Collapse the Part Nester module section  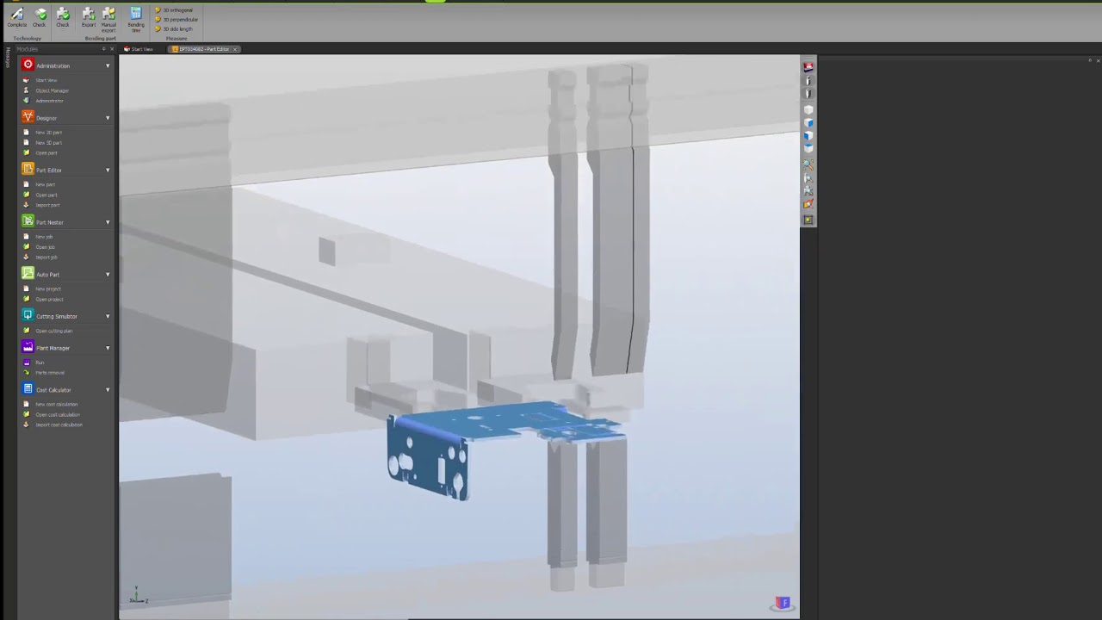click(108, 222)
